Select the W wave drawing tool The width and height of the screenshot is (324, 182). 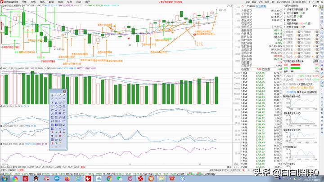pos(52,110)
